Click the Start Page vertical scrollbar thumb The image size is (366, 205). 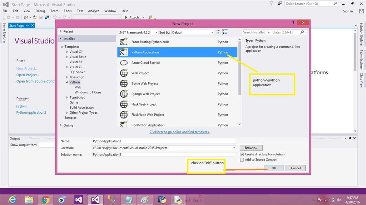[x=355, y=52]
